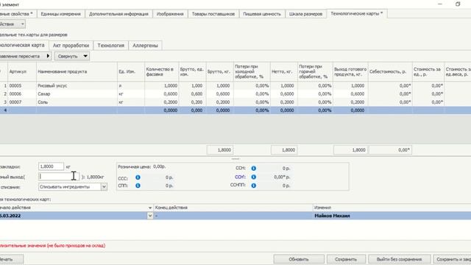Click the Конец действия column header

(x=233, y=208)
